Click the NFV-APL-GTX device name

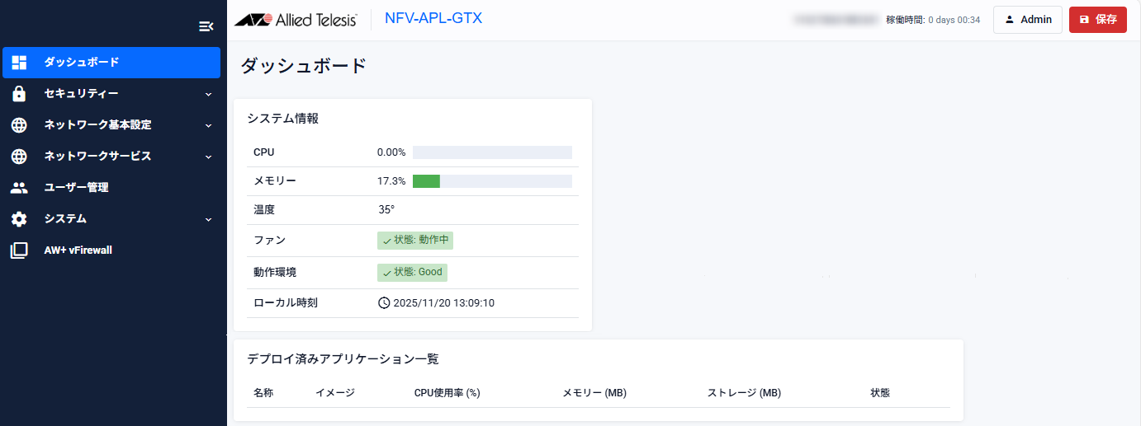tap(433, 18)
